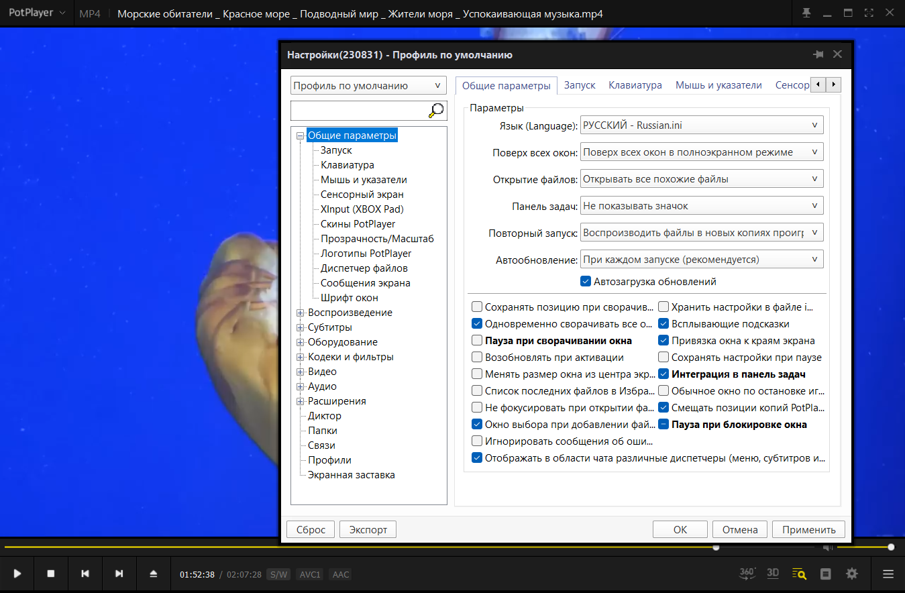Open the 3D mode icon

pos(773,574)
